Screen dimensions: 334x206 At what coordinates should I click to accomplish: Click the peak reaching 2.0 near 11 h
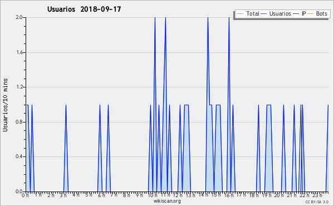[165, 18]
